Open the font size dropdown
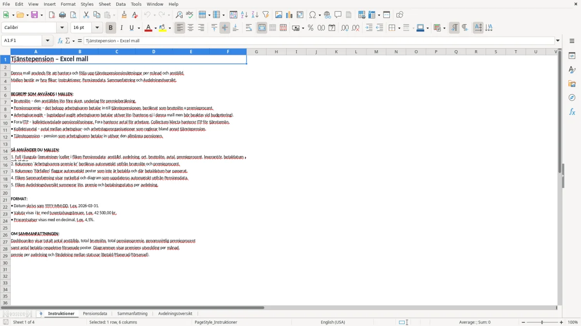 point(97,28)
